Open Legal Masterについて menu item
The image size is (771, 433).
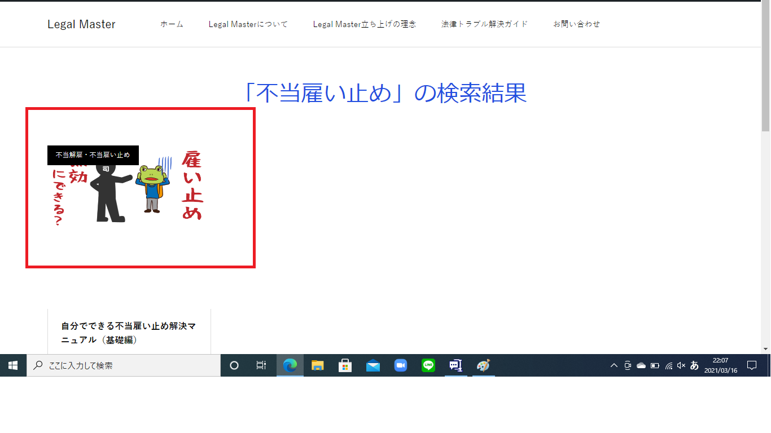(248, 24)
